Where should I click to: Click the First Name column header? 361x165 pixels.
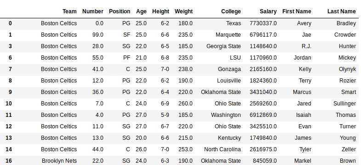coord(297,11)
